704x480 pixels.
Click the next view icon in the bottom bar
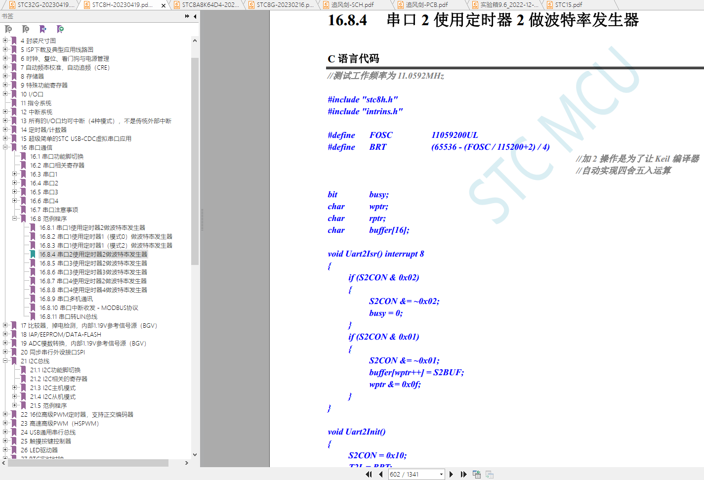(x=490, y=474)
